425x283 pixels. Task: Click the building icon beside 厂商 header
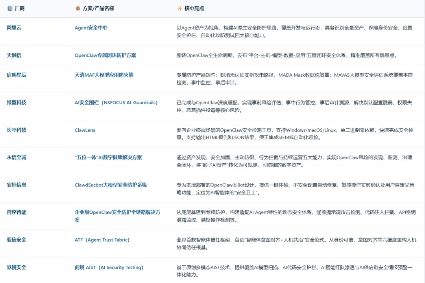10,8
